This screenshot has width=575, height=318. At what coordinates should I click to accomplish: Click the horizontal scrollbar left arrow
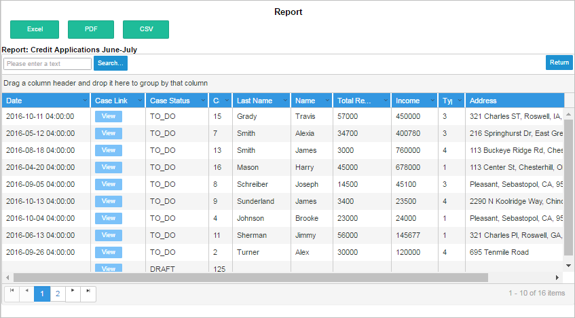pyautogui.click(x=7, y=278)
